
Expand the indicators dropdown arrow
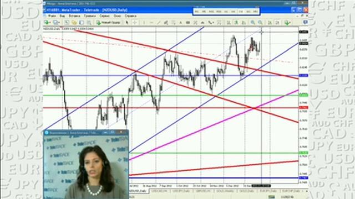290,22
